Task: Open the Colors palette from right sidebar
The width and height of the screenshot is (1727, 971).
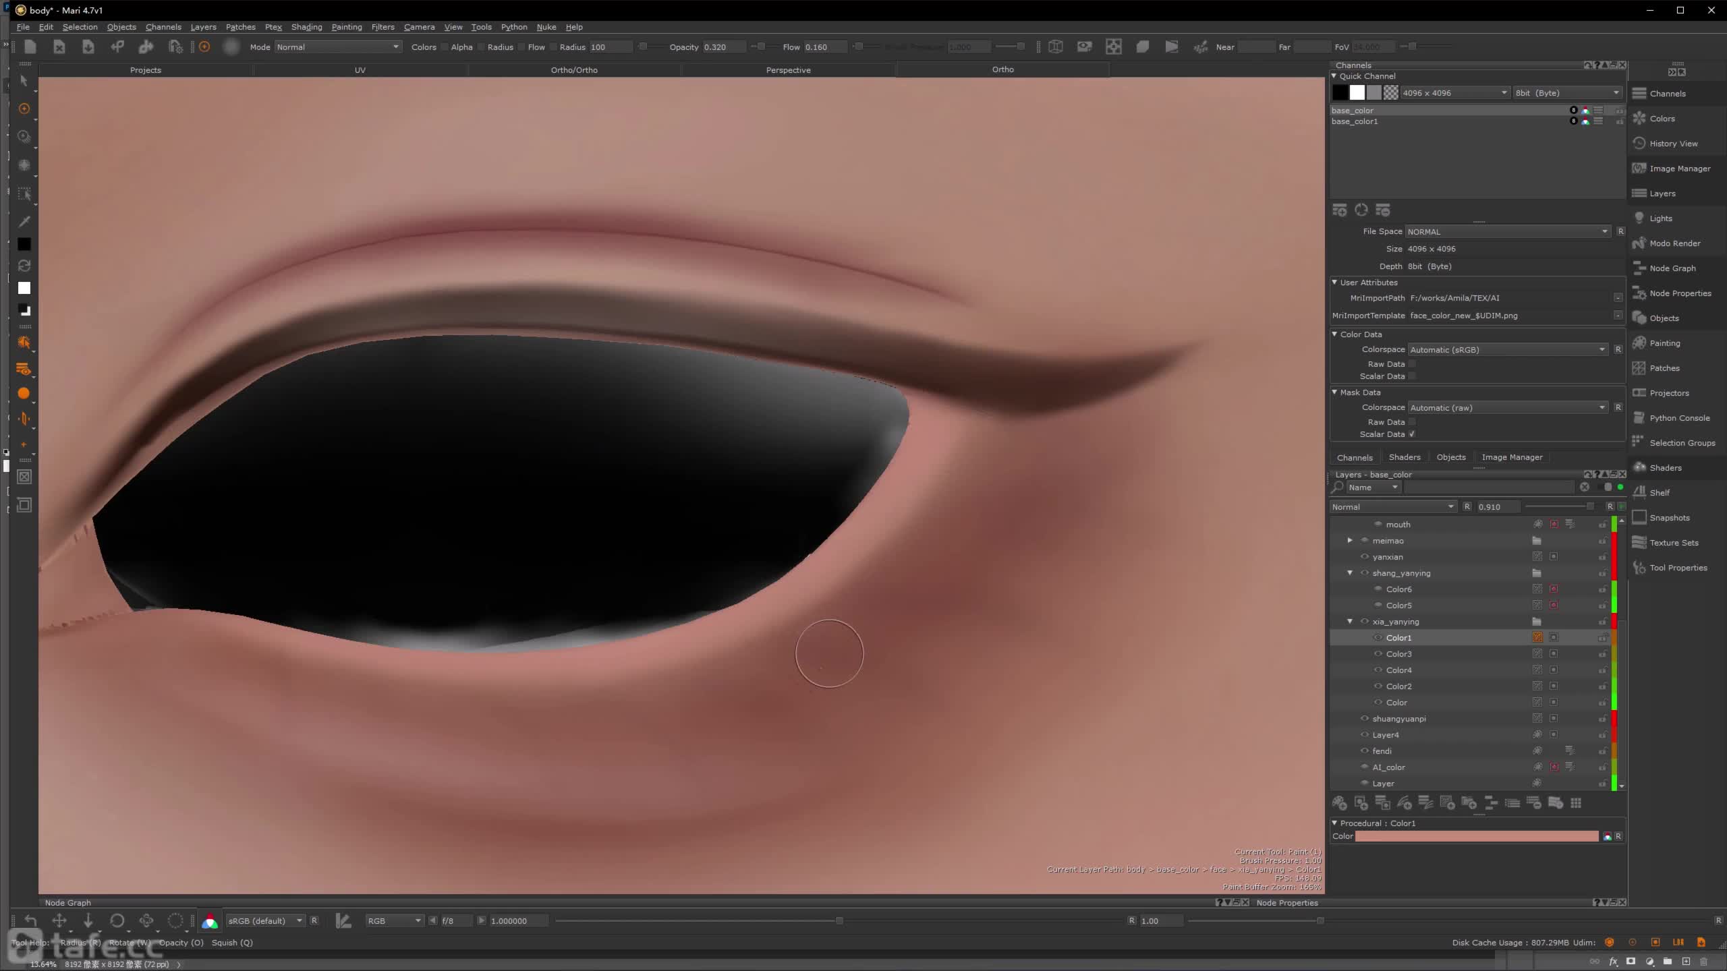Action: (x=1662, y=119)
